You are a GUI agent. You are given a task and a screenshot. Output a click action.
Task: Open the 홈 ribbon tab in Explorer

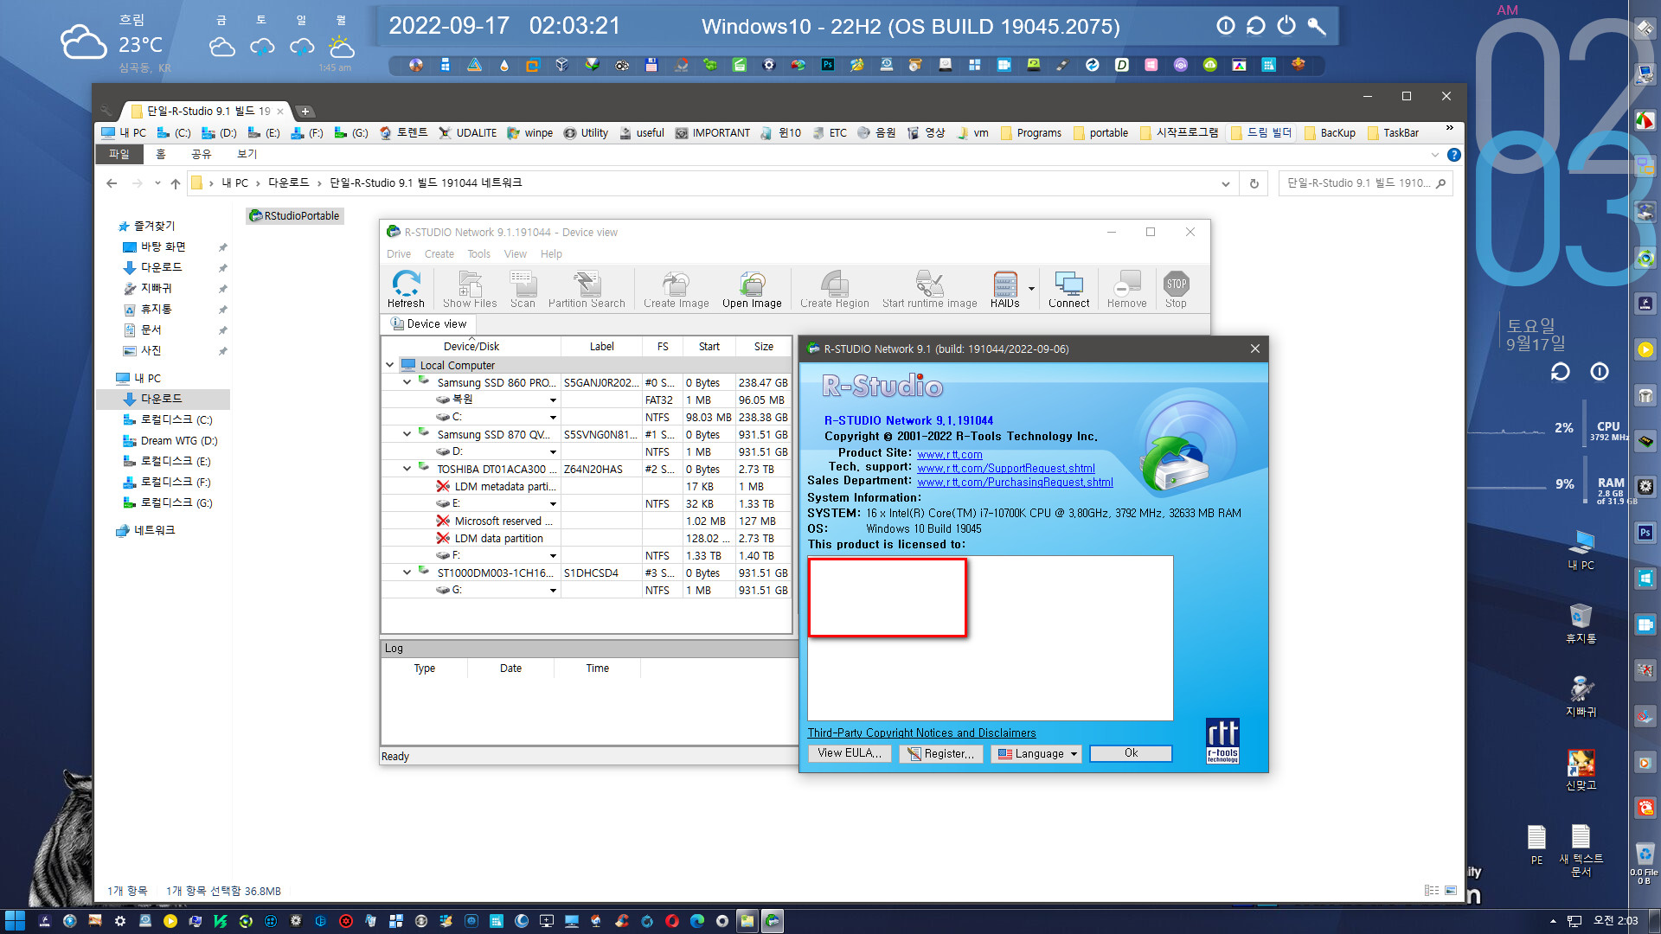pos(160,154)
